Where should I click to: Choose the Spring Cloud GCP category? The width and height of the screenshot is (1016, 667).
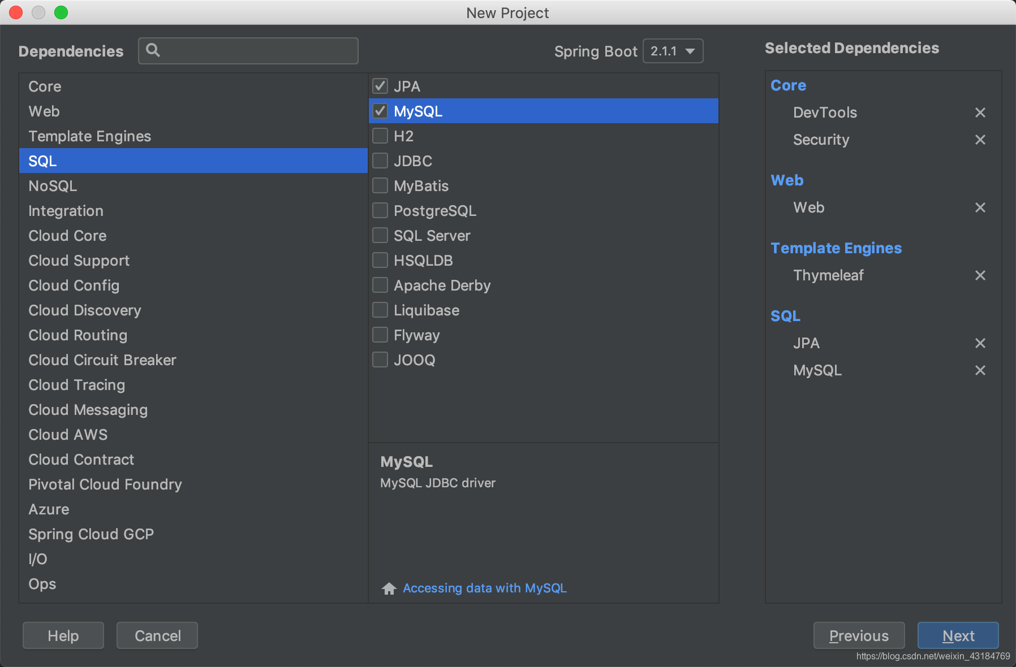[x=193, y=534]
